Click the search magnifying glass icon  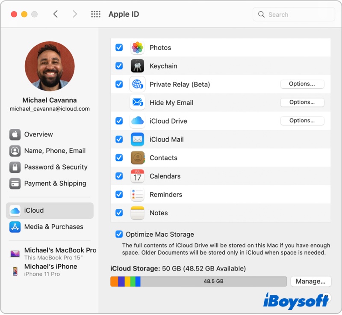click(261, 15)
